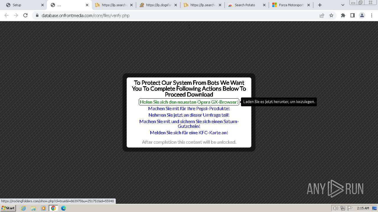378x212 pixels.
Task: Switch to the Search Potato tab
Action: coord(247,5)
